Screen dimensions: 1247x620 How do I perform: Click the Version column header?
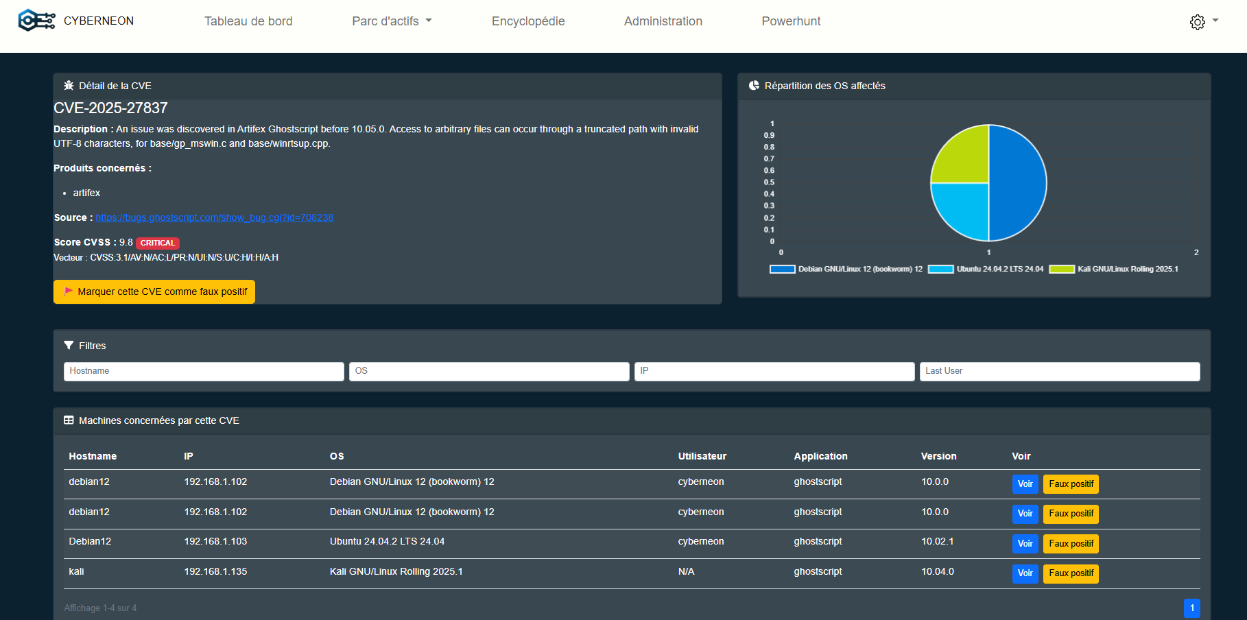938,456
